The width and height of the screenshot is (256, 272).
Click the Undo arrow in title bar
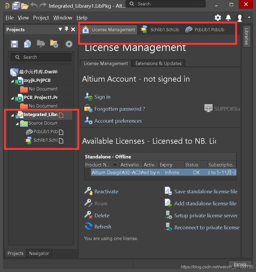[x=34, y=5]
